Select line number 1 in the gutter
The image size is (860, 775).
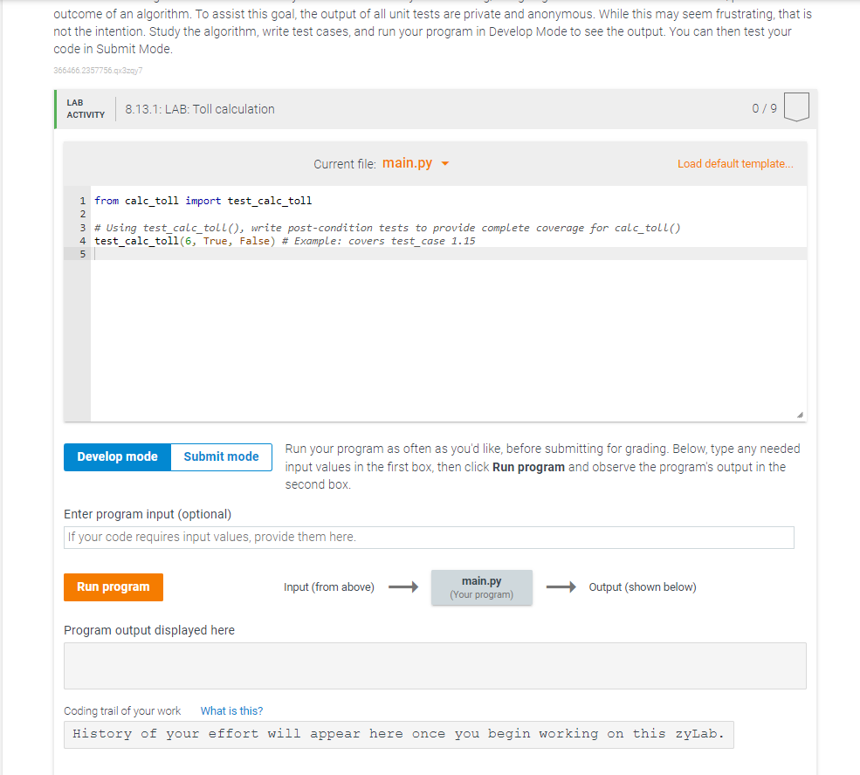81,200
